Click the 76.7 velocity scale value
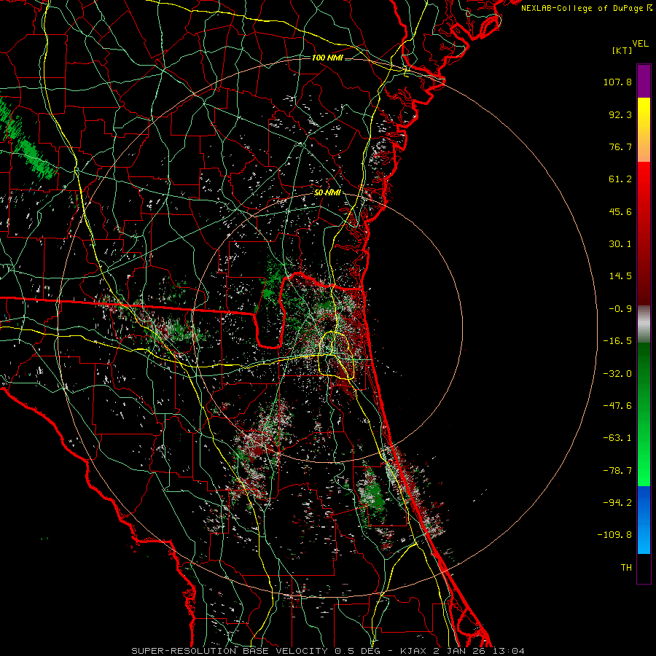 pos(620,147)
